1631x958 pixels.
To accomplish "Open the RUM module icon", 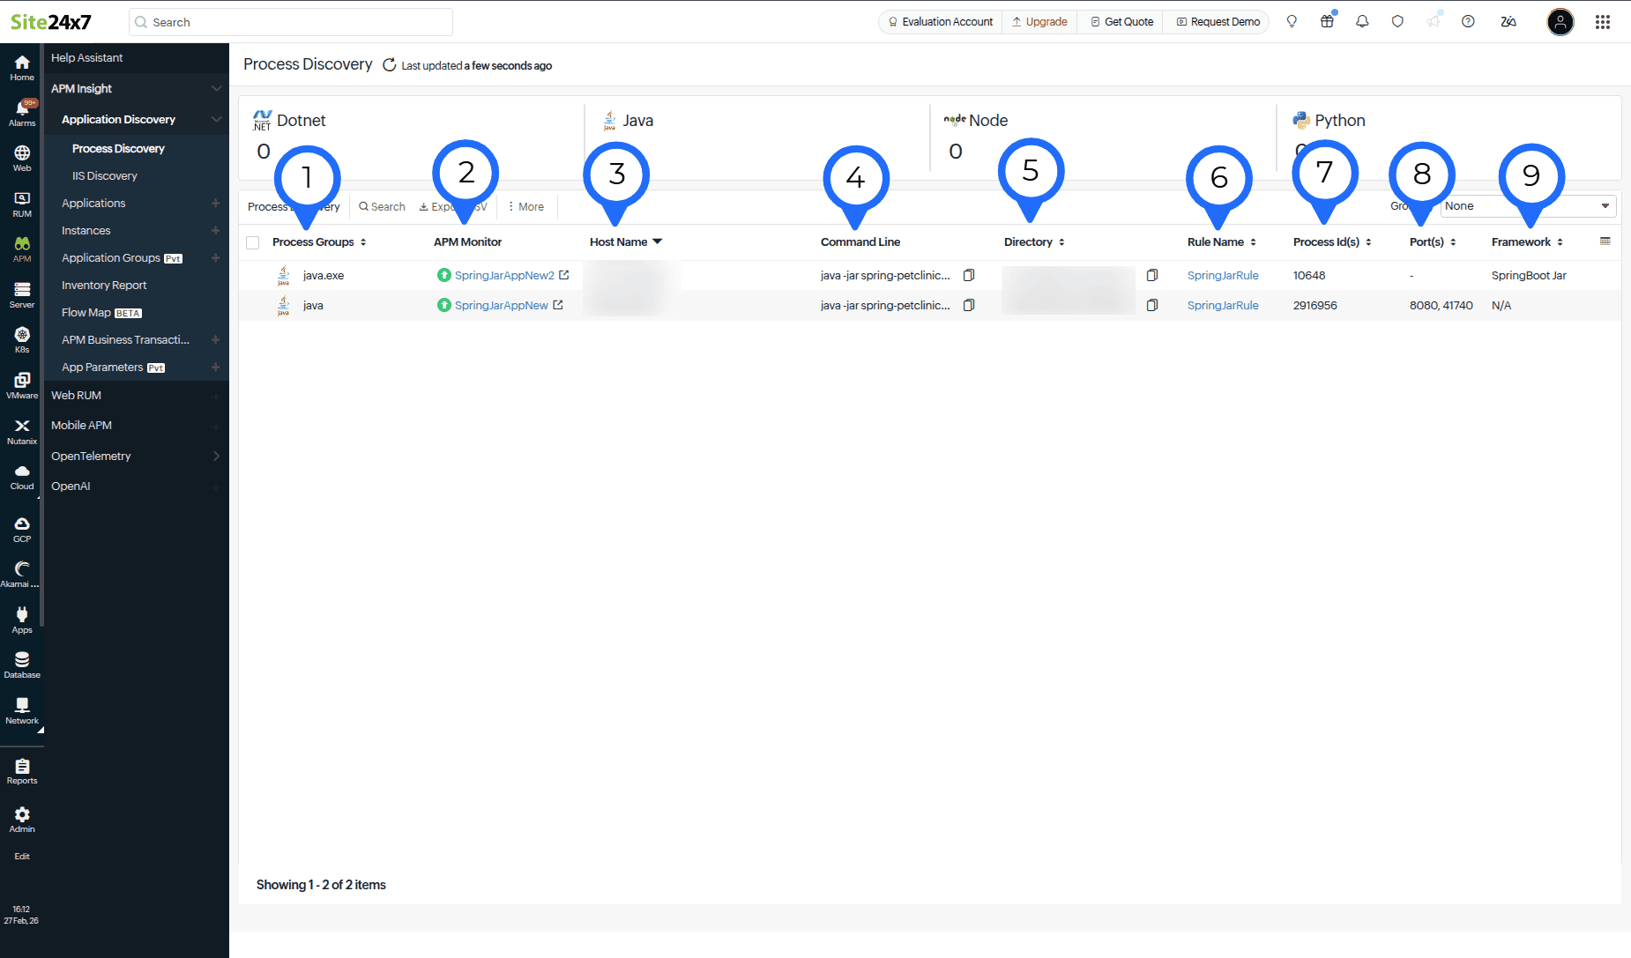I will (22, 204).
